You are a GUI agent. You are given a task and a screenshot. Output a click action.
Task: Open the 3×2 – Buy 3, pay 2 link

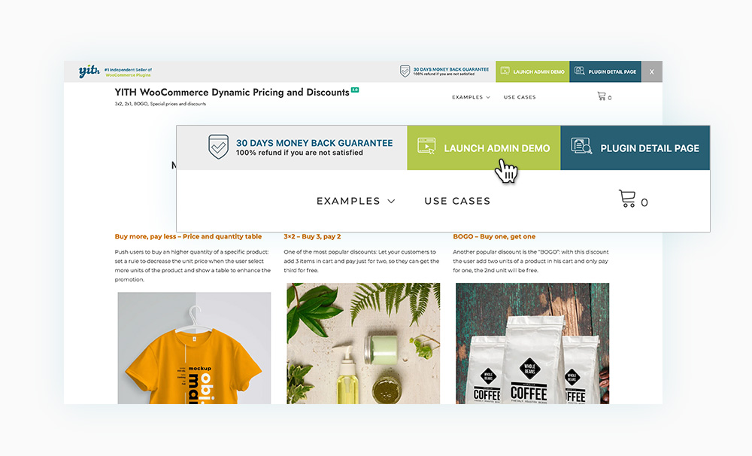(x=312, y=236)
